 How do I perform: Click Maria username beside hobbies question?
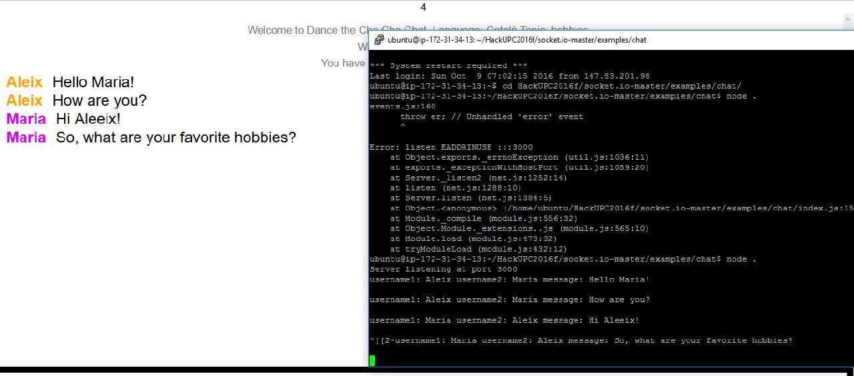[26, 138]
